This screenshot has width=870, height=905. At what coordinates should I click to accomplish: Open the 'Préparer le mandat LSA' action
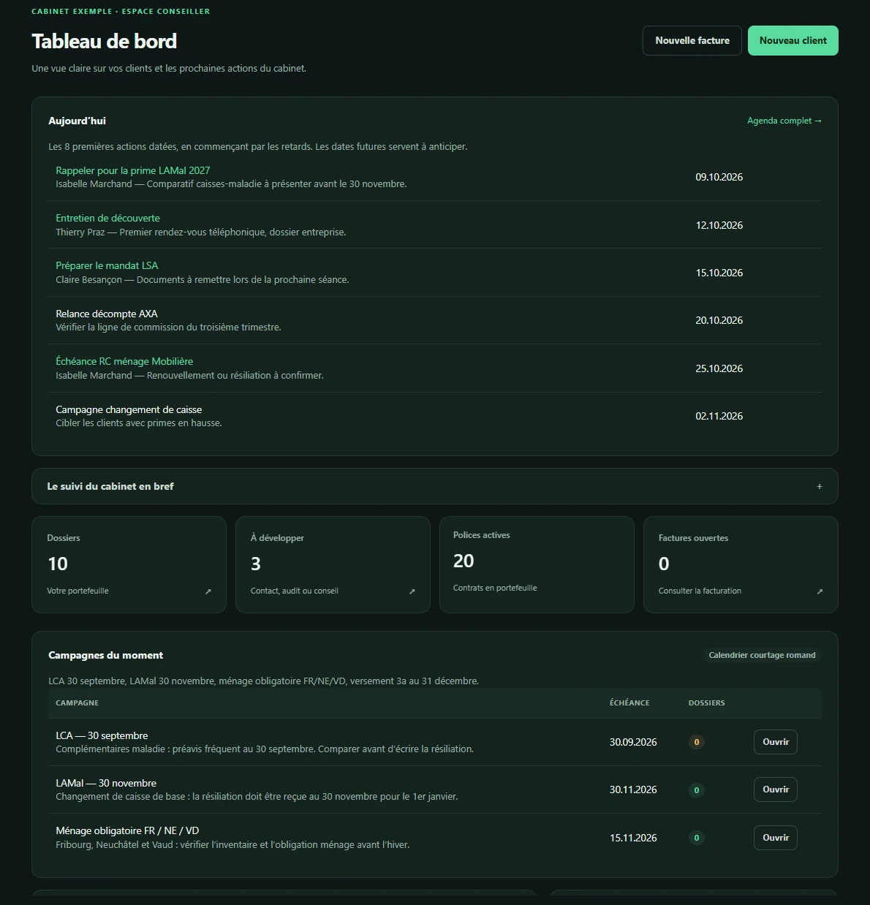tap(107, 265)
